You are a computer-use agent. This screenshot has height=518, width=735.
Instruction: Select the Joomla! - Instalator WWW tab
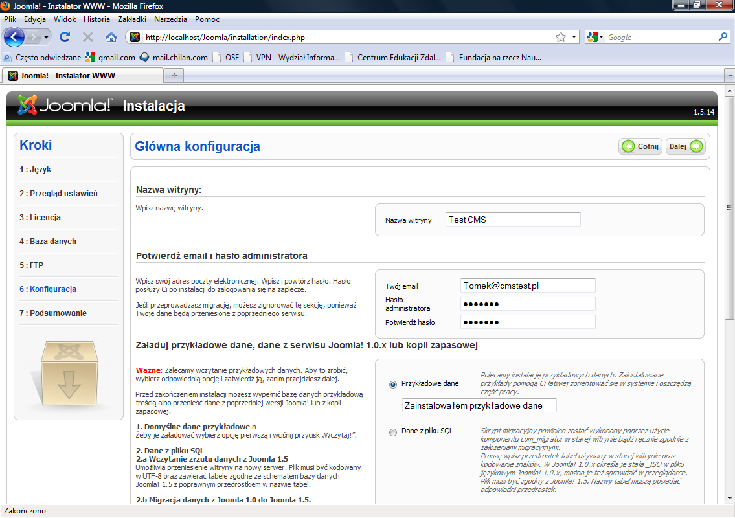(83, 76)
